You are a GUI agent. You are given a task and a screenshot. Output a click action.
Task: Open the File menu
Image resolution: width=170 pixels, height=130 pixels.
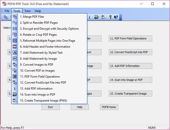(x=7, y=11)
